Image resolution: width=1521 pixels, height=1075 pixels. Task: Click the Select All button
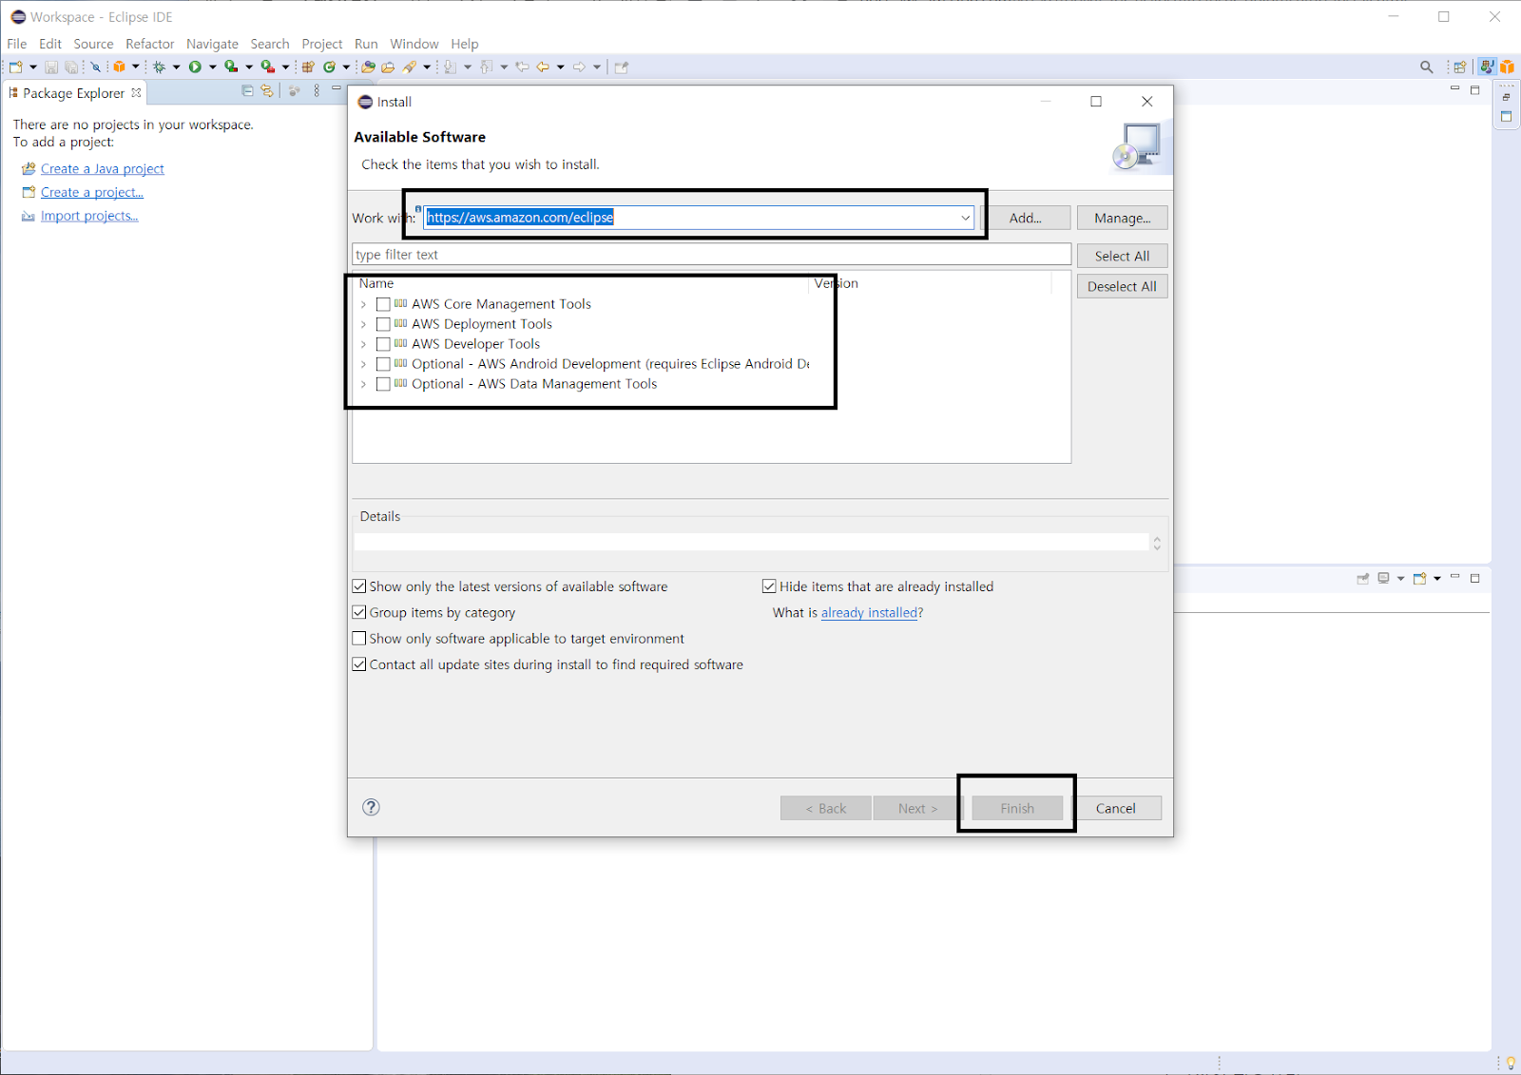(x=1122, y=255)
